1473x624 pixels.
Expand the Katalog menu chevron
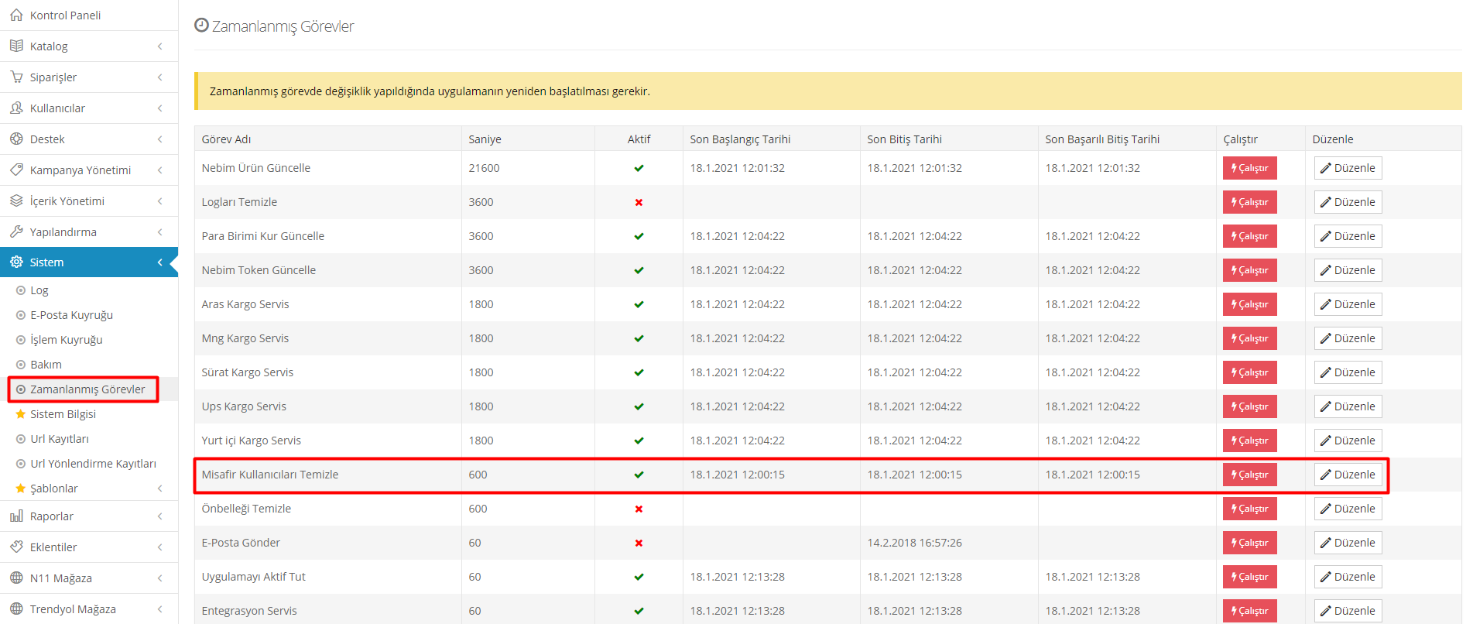click(159, 46)
